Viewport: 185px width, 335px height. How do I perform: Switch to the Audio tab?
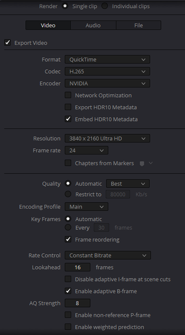(93, 25)
